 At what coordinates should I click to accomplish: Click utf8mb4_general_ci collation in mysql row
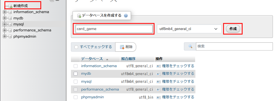tap(137, 82)
